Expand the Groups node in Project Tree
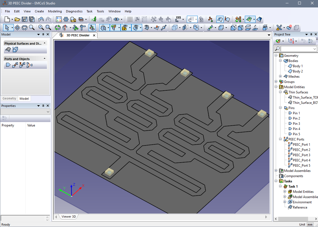 pyautogui.click(x=276, y=82)
